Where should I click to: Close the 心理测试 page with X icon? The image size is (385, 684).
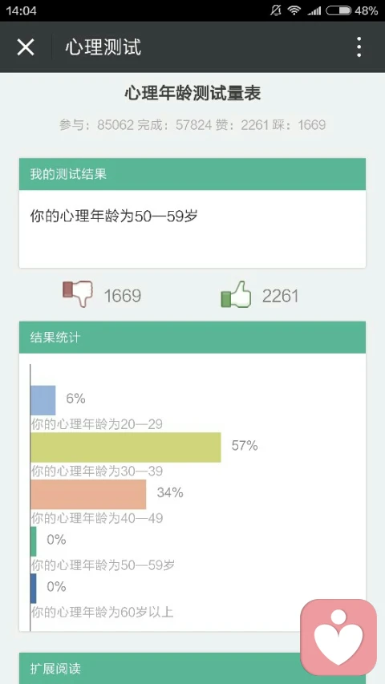pos(26,47)
